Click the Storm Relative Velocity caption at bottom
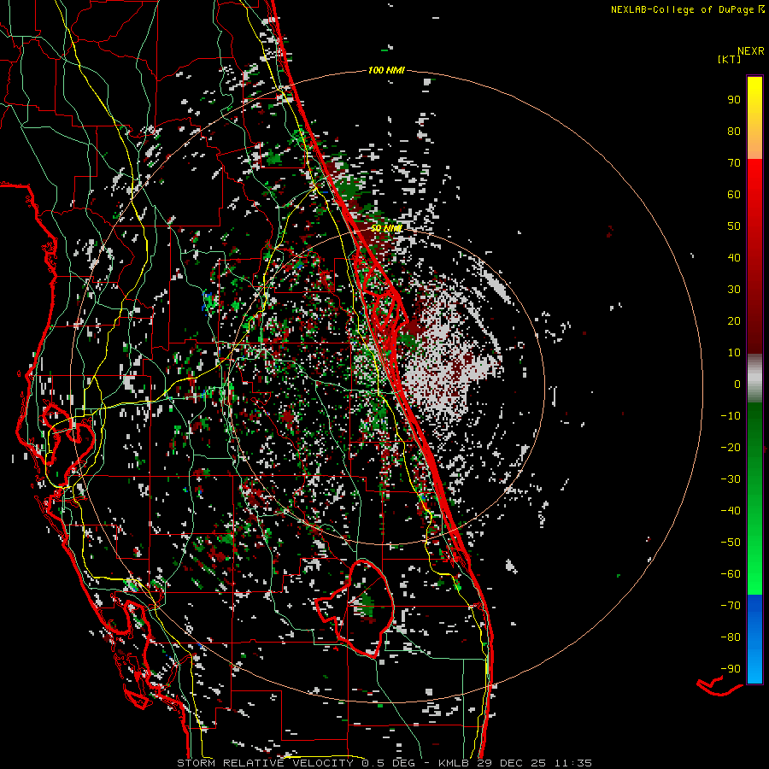The height and width of the screenshot is (769, 769). tap(384, 763)
